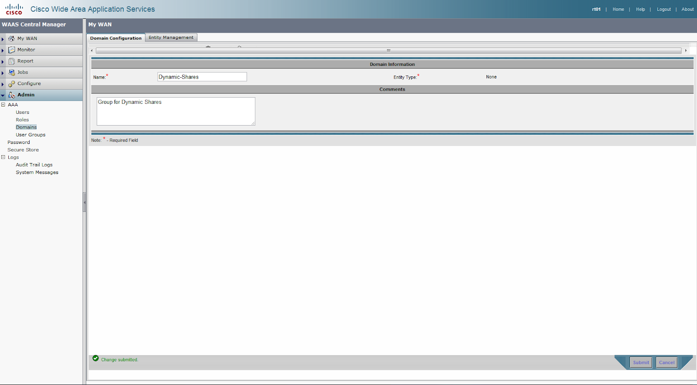
Task: Focus the Name input field
Action: coord(202,77)
